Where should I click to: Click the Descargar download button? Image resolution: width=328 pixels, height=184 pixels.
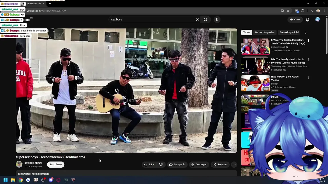point(199,165)
